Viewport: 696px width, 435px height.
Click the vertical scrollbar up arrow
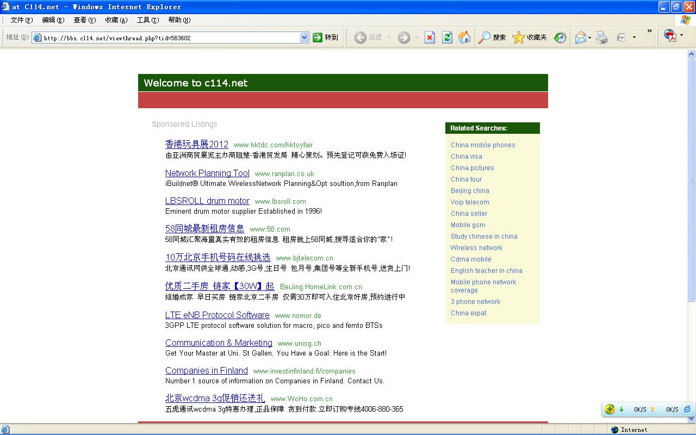[692, 54]
